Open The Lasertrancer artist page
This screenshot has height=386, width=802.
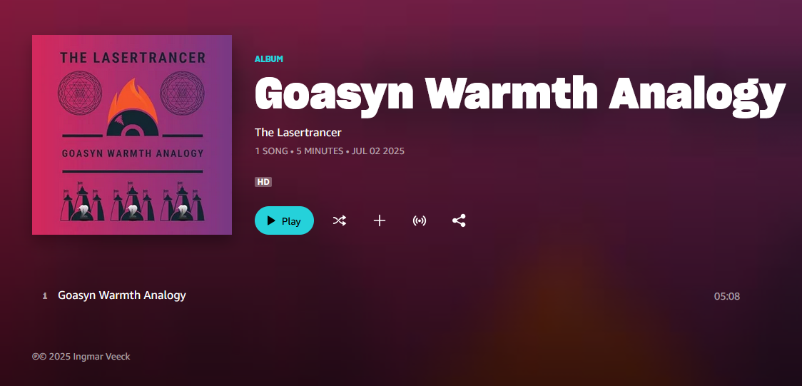click(298, 133)
